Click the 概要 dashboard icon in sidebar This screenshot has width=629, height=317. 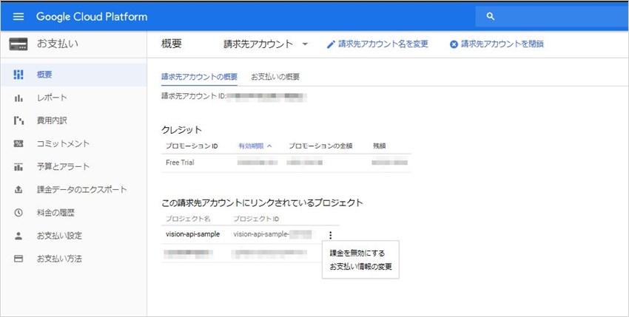[18, 75]
